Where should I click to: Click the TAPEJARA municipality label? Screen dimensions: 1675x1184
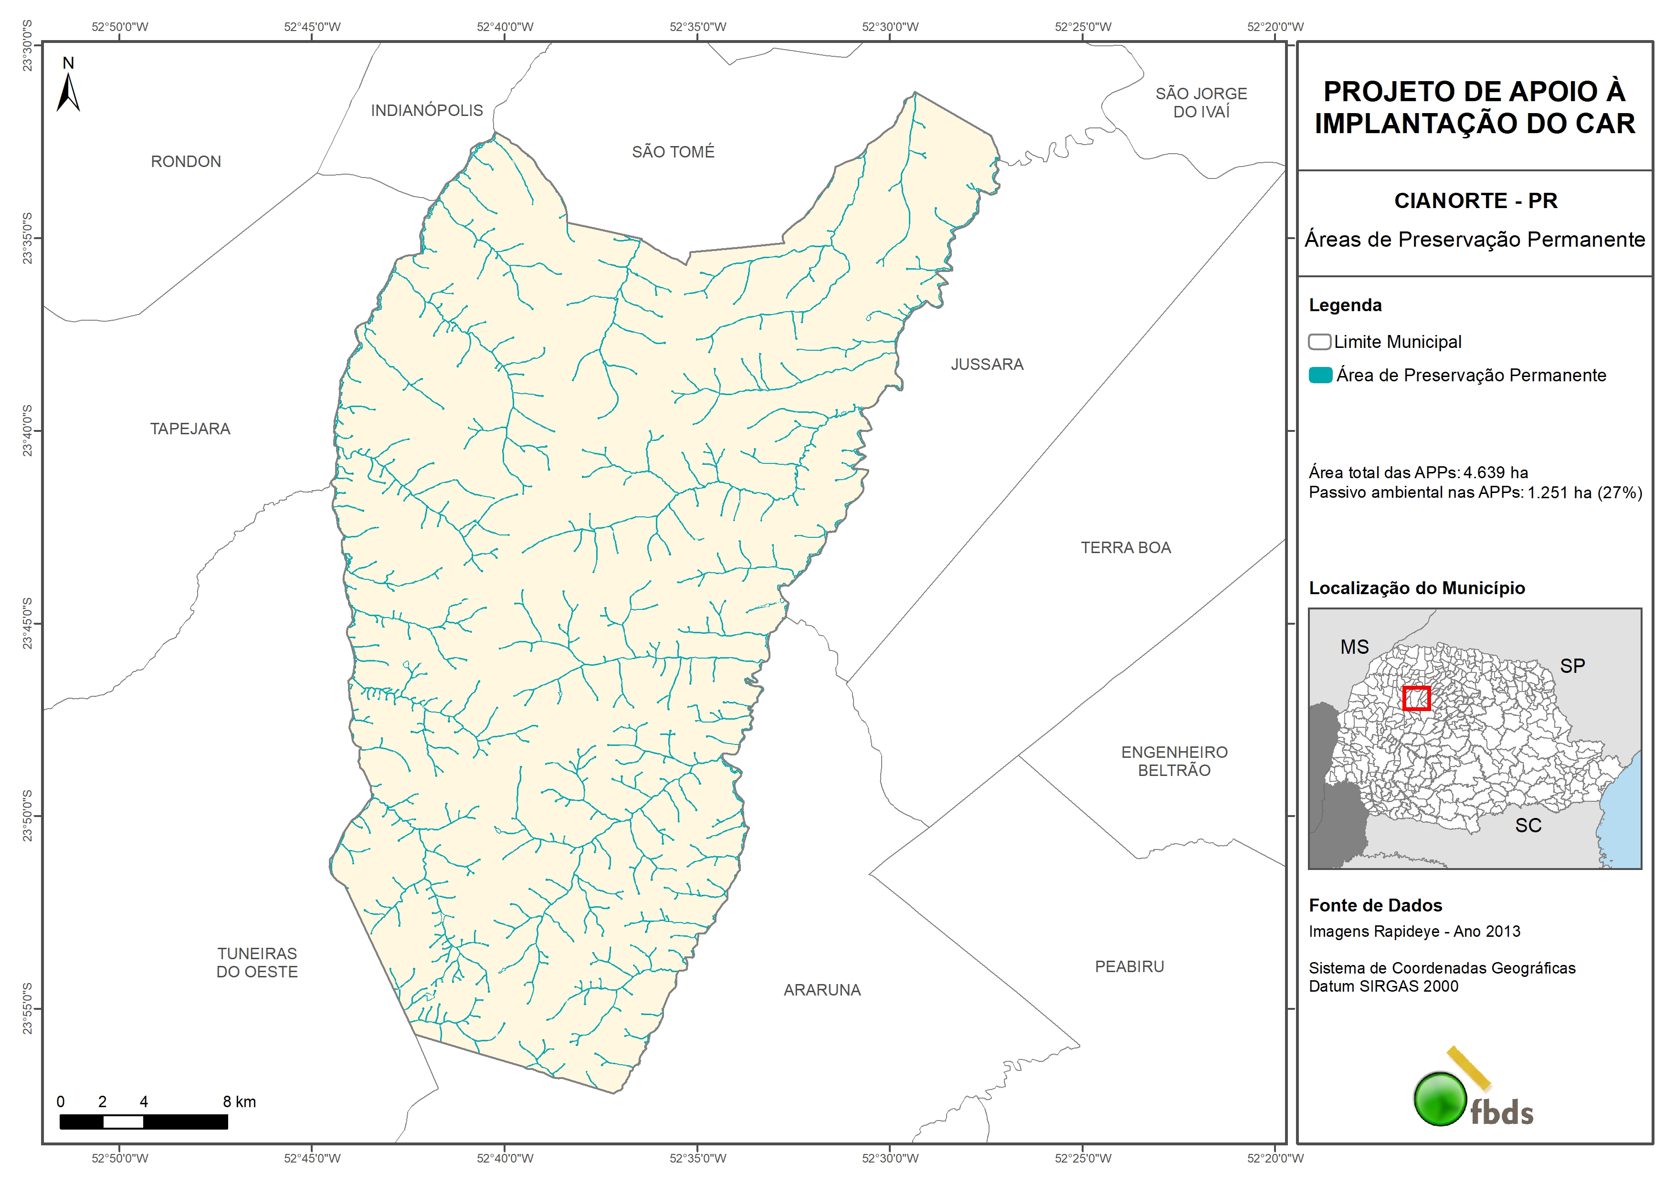coord(190,429)
